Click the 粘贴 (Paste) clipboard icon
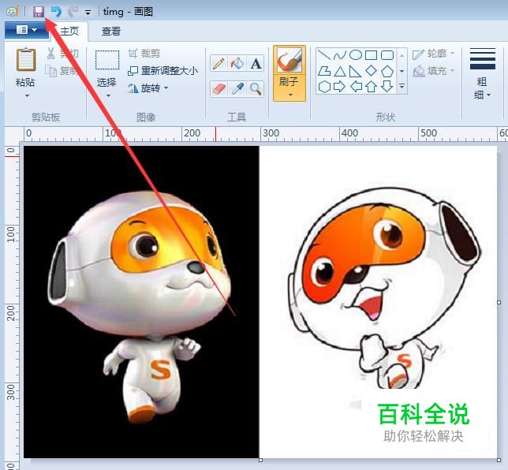This screenshot has width=508, height=470. coord(26,60)
